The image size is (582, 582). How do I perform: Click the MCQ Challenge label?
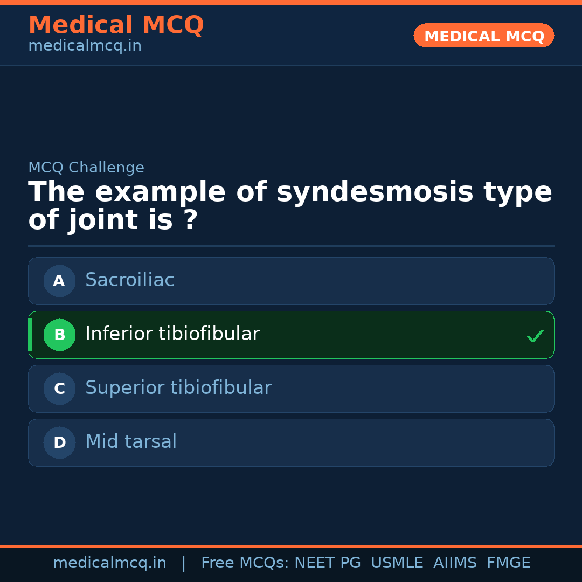click(x=86, y=168)
